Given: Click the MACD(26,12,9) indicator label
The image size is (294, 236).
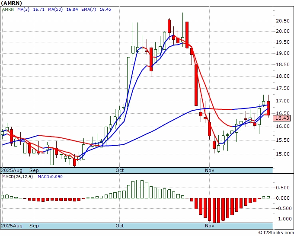Looking at the screenshot, I should (x=17, y=177).
